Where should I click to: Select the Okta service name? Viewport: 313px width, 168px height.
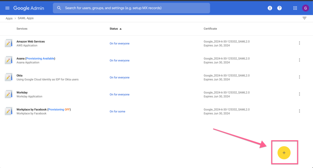coord(19,75)
